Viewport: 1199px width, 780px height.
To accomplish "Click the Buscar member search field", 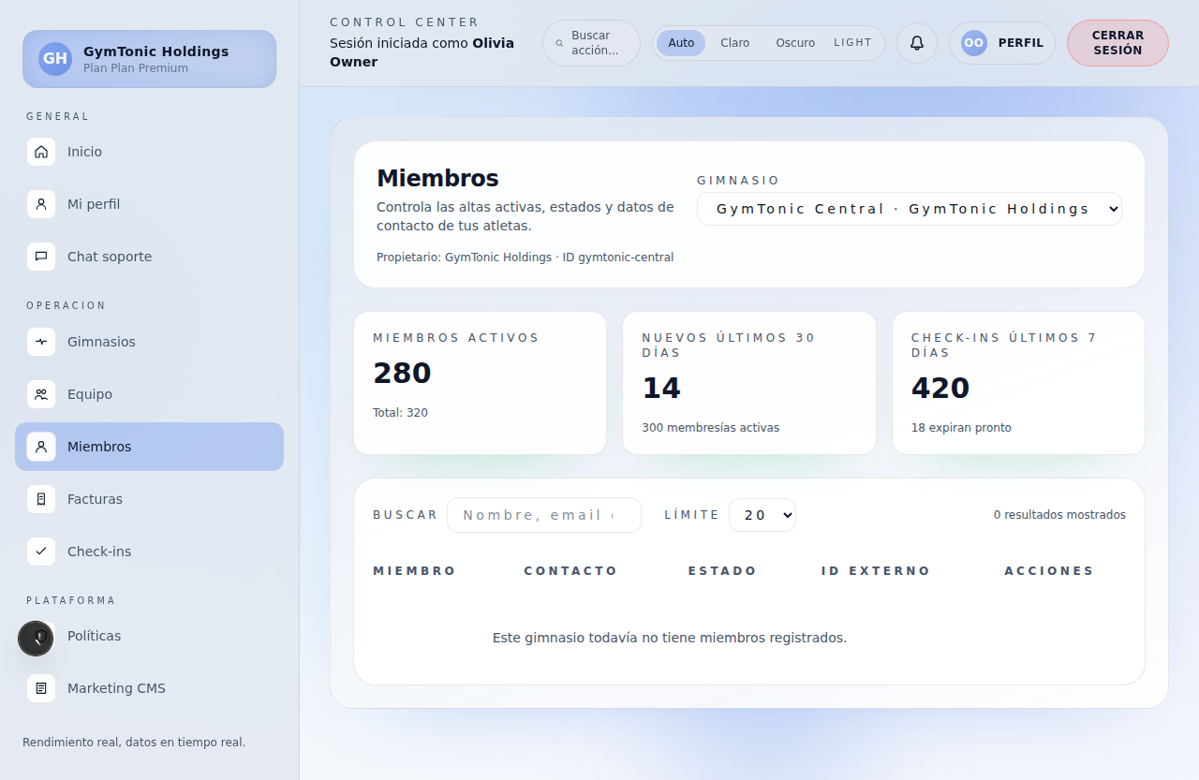I will [x=543, y=515].
